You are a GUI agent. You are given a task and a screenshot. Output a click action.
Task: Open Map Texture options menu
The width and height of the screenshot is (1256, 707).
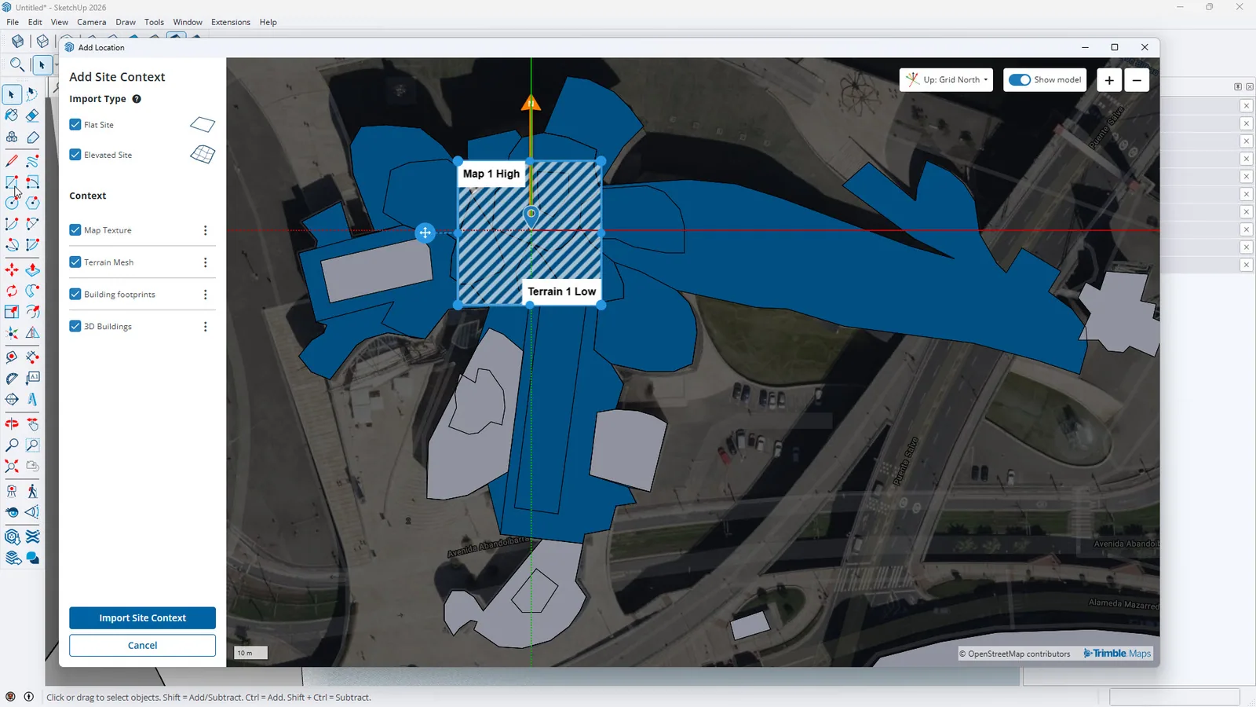pos(206,230)
